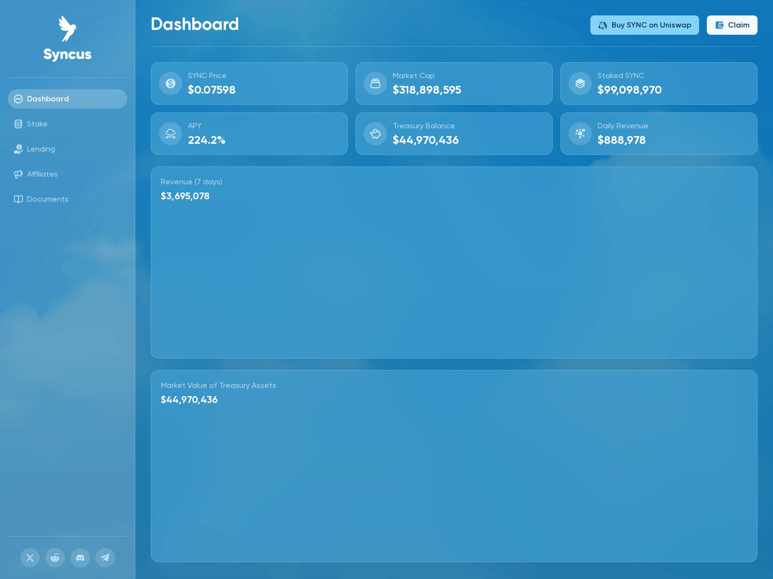This screenshot has height=579, width=773.
Task: Click the SYNC Price label
Action: click(207, 76)
